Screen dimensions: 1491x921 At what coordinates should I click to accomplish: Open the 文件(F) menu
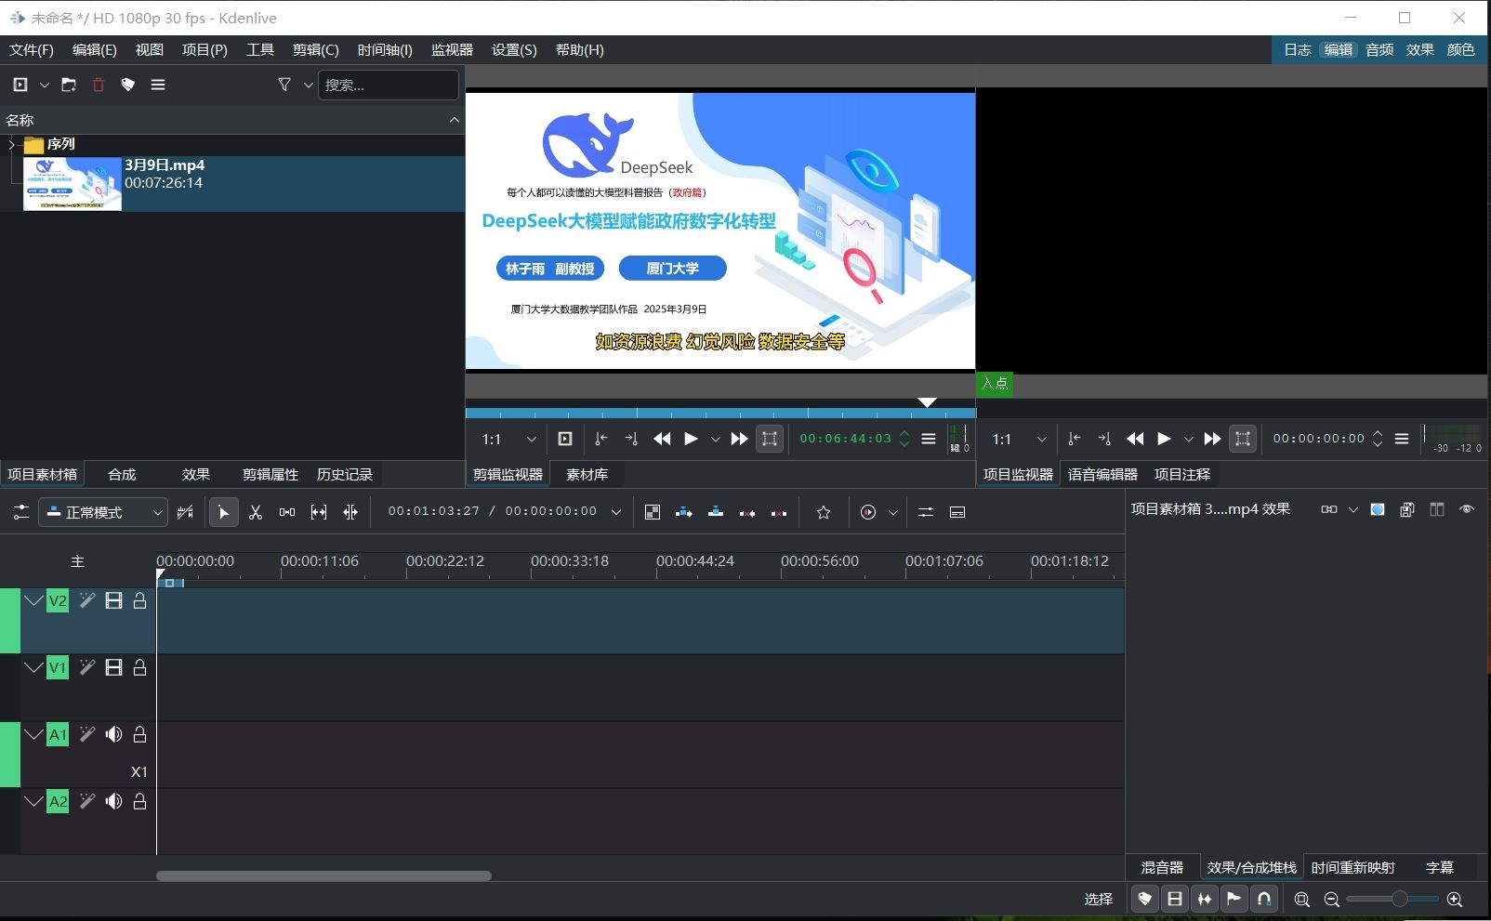tap(32, 49)
